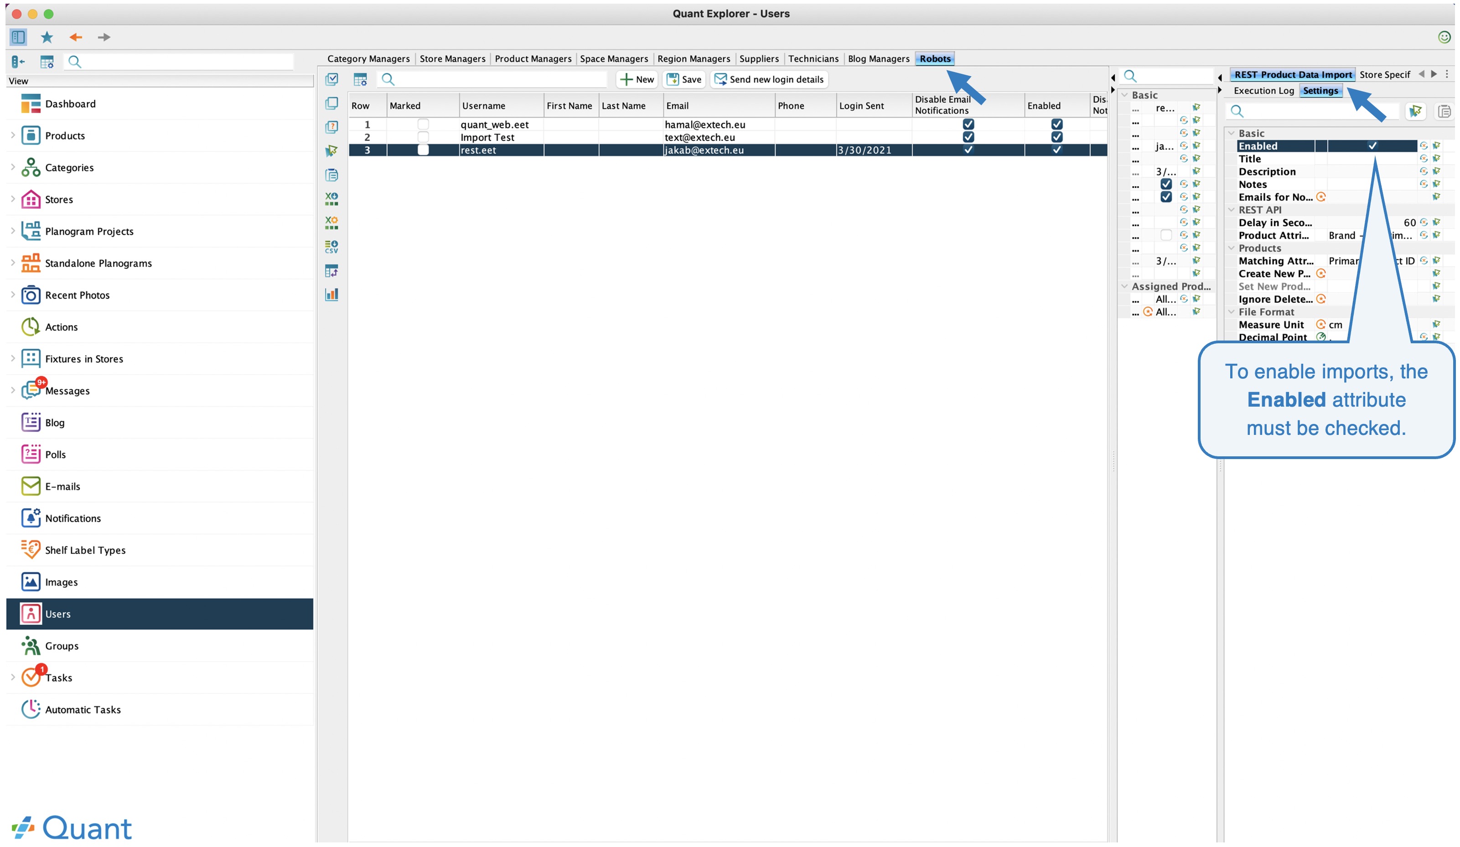1460x847 pixels.
Task: Toggle Enabled checkbox for Import Test
Action: coord(1057,137)
